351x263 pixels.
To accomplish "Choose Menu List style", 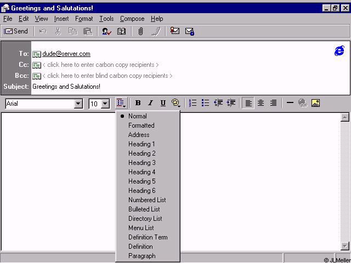I will [x=148, y=228].
